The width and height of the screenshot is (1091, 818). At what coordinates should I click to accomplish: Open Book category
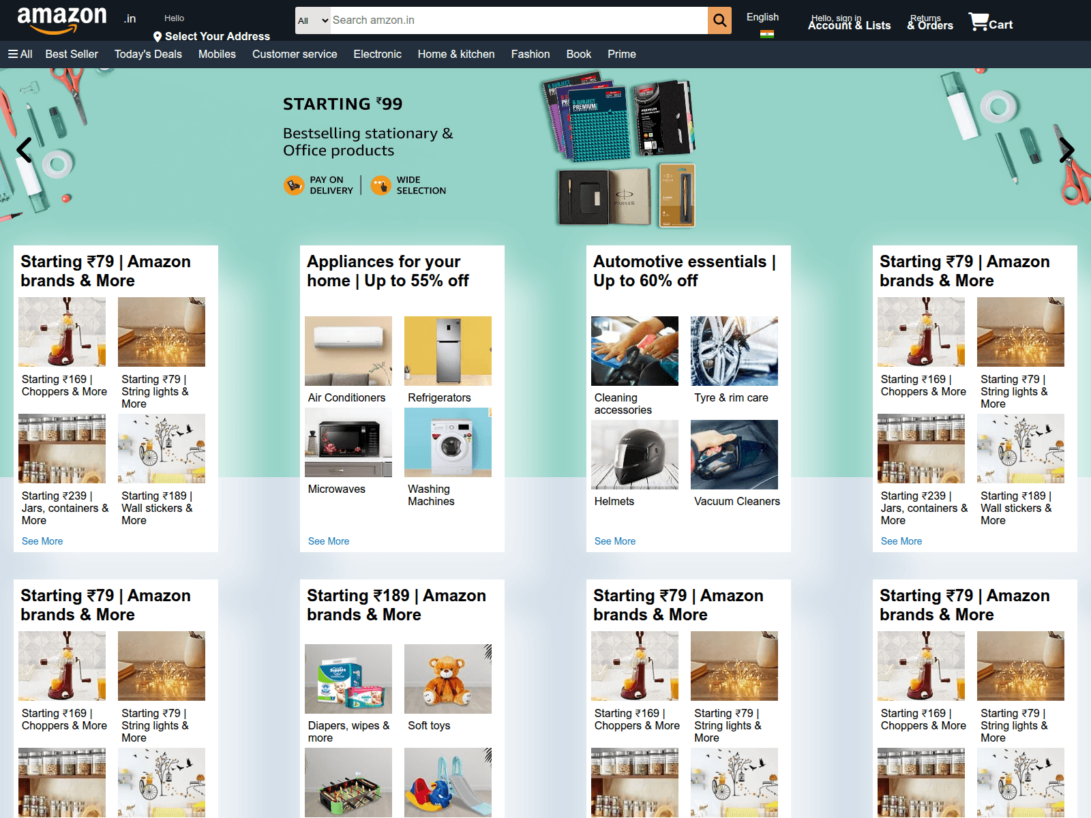578,54
